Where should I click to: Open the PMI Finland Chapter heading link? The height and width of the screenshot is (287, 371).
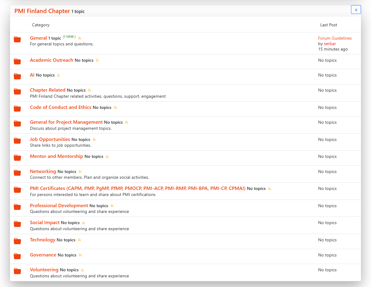[42, 11]
